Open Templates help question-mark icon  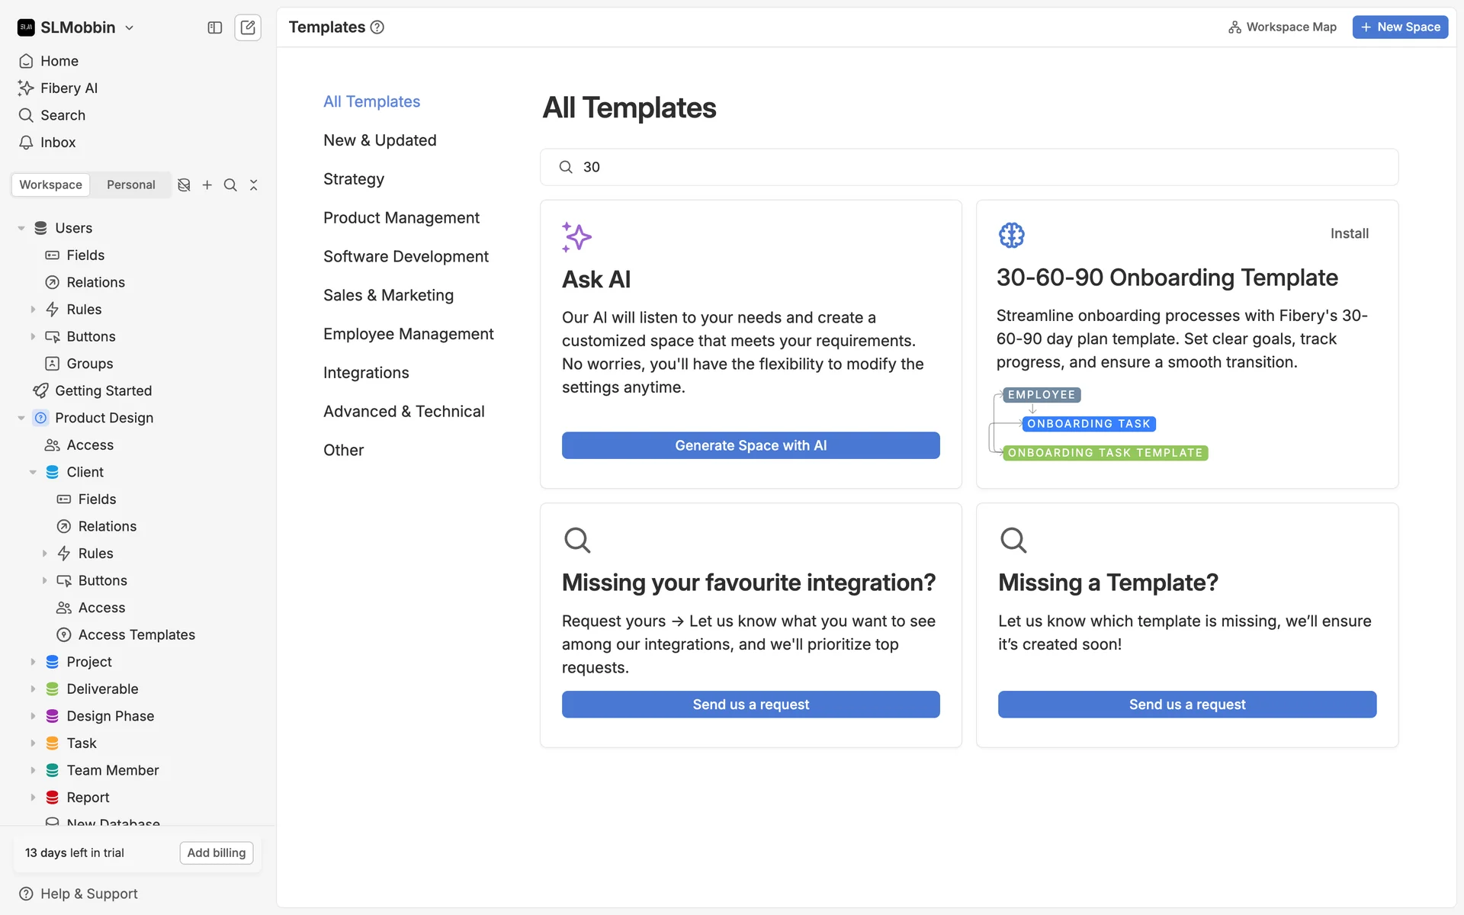pyautogui.click(x=377, y=27)
